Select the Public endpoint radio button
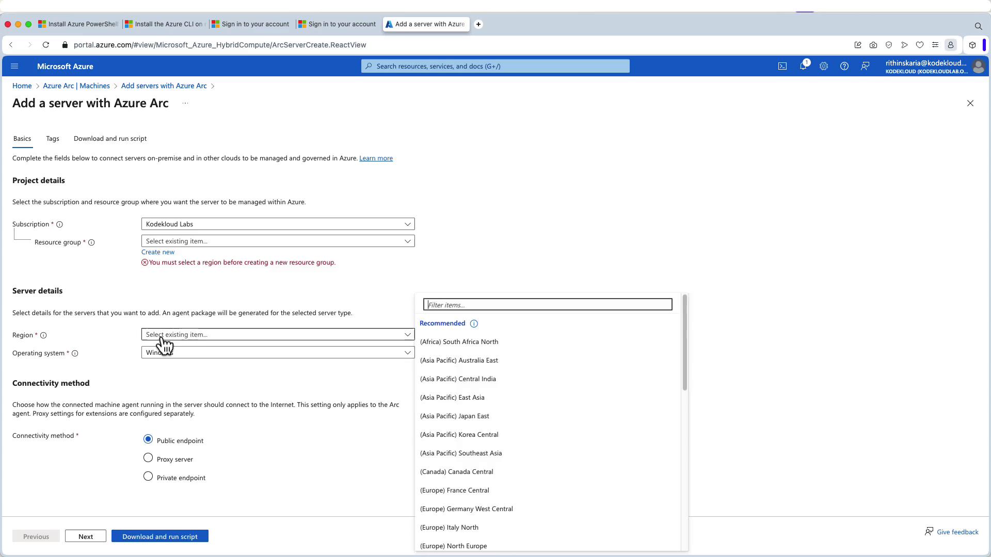 [x=148, y=439]
